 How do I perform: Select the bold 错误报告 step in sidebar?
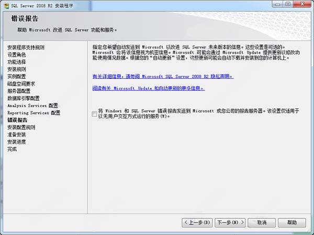tap(17, 120)
